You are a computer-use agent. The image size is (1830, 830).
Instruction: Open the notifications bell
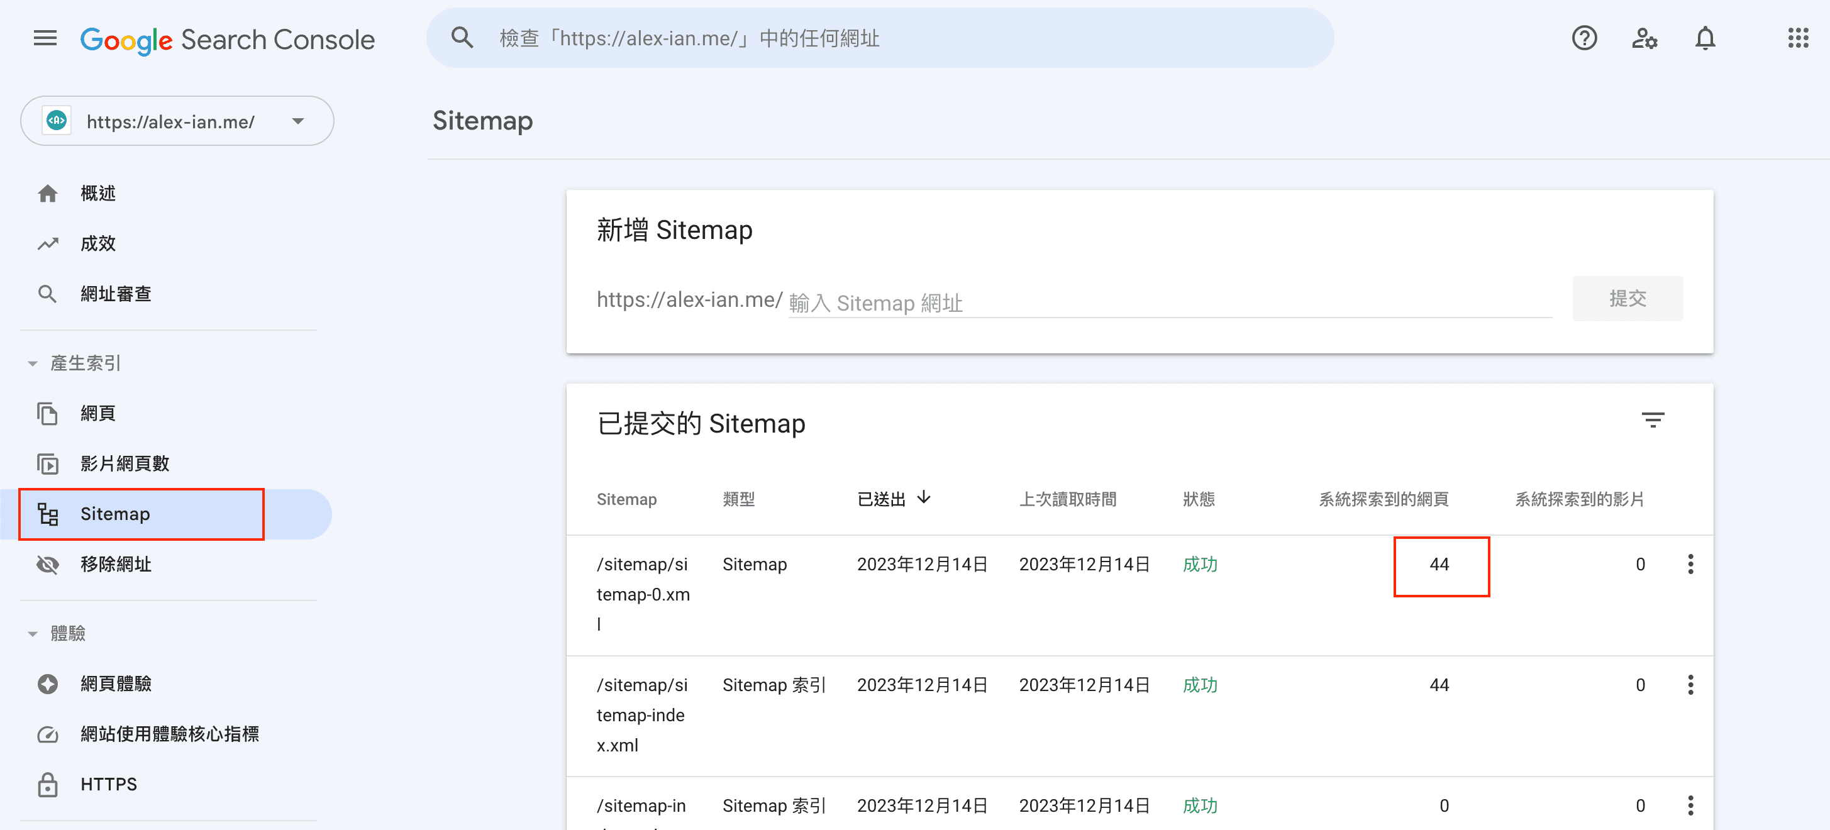point(1704,38)
